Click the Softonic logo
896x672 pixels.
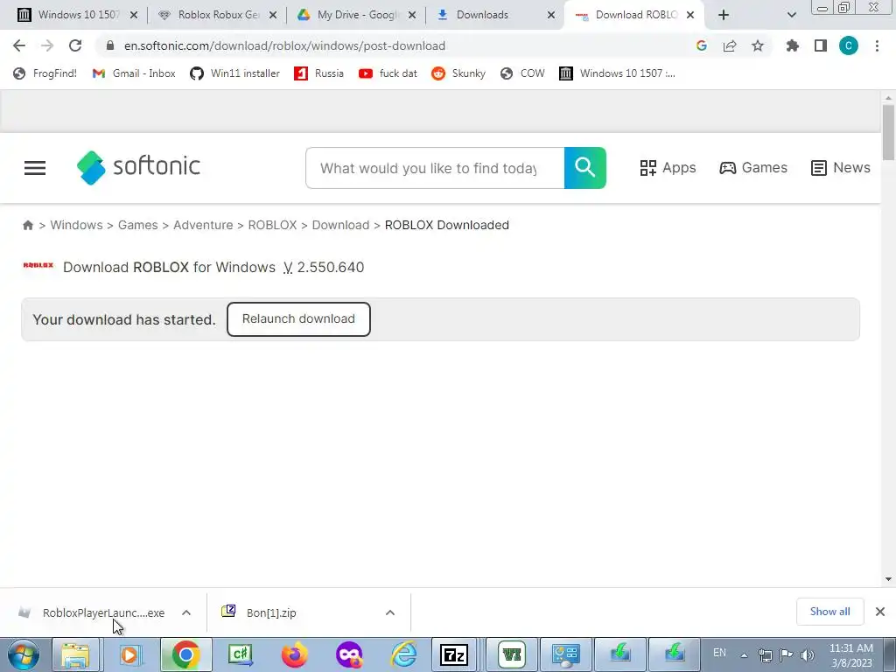click(138, 167)
